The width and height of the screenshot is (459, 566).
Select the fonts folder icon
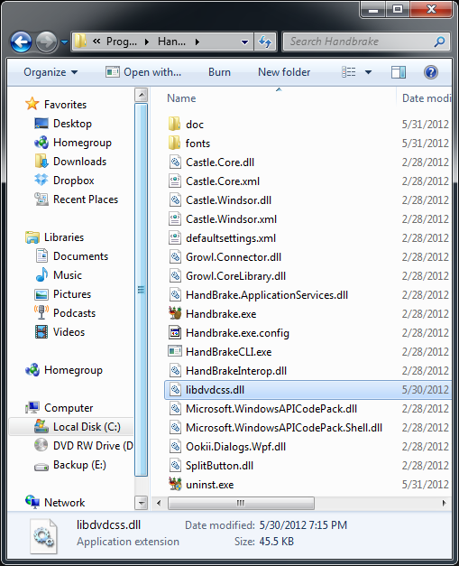click(x=175, y=143)
